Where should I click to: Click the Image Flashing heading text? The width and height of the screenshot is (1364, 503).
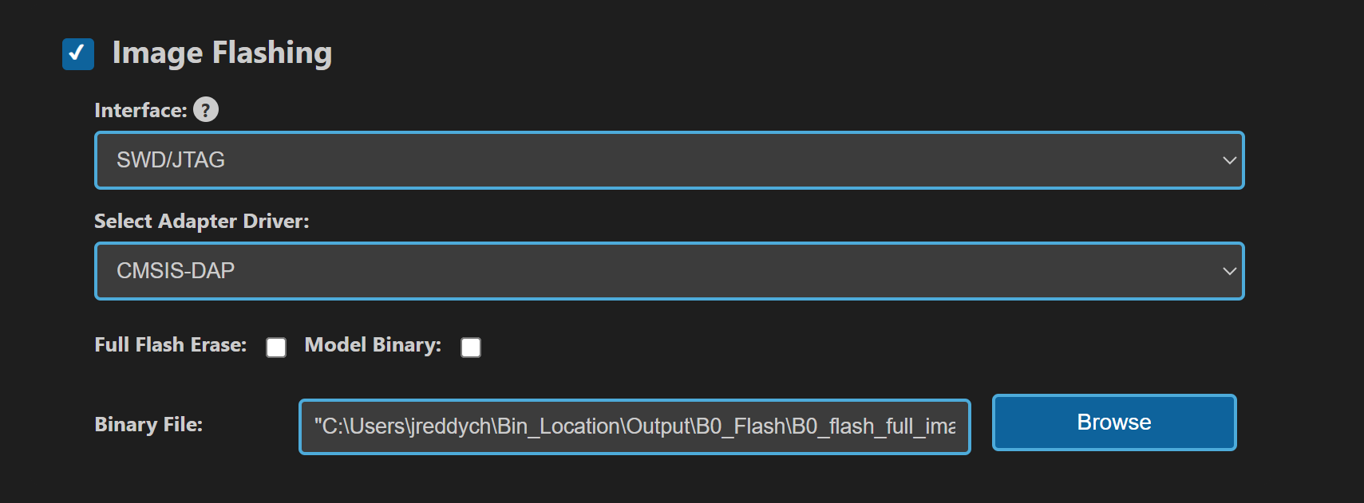coord(222,53)
